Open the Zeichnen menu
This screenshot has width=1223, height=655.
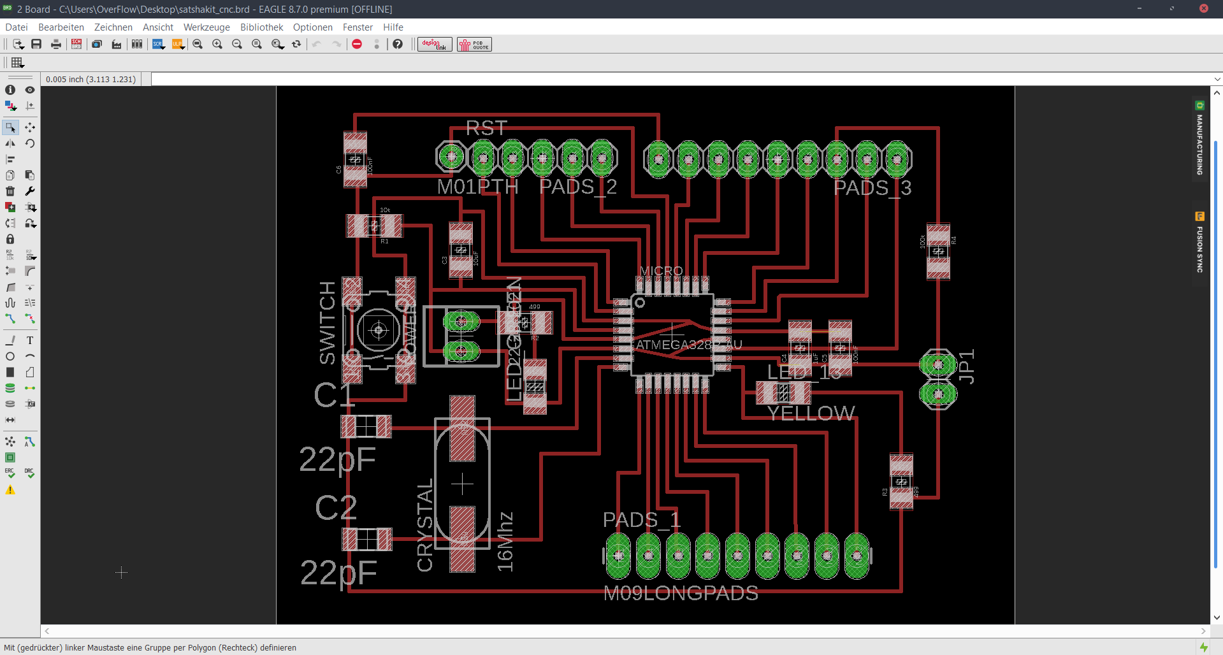(113, 27)
